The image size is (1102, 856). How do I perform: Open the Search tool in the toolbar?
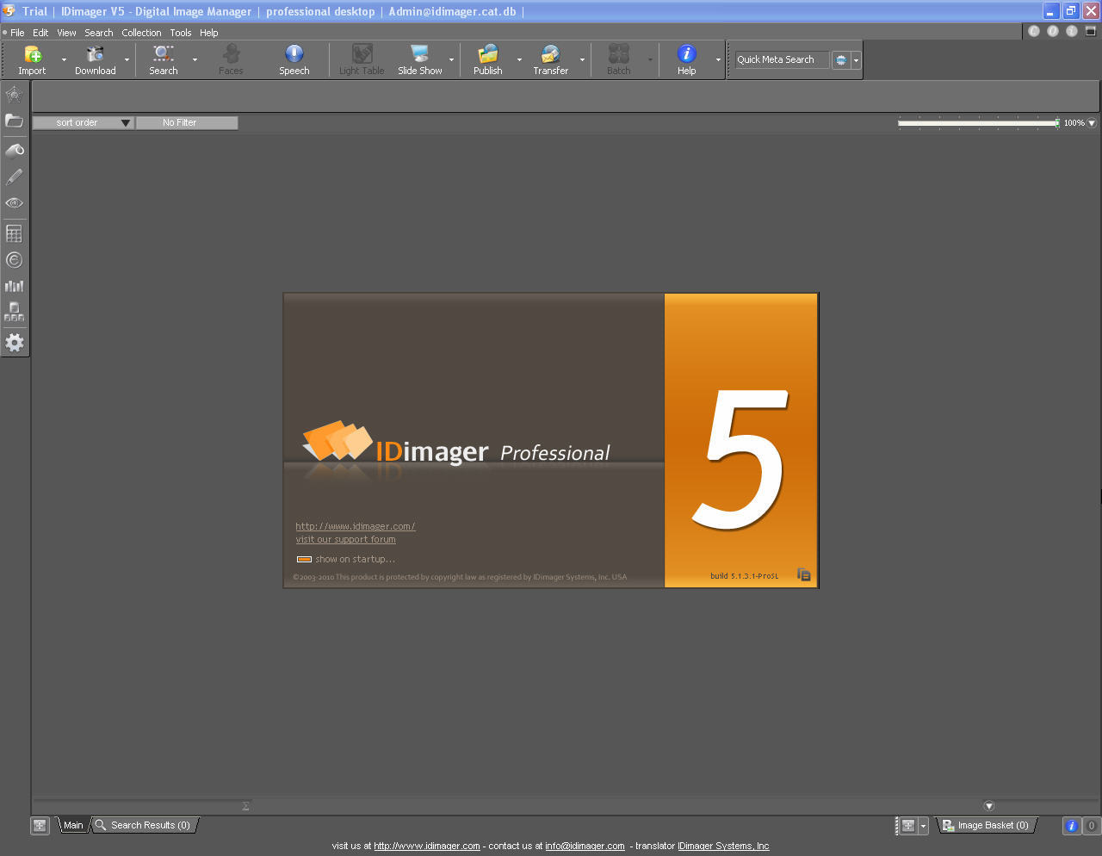click(164, 59)
